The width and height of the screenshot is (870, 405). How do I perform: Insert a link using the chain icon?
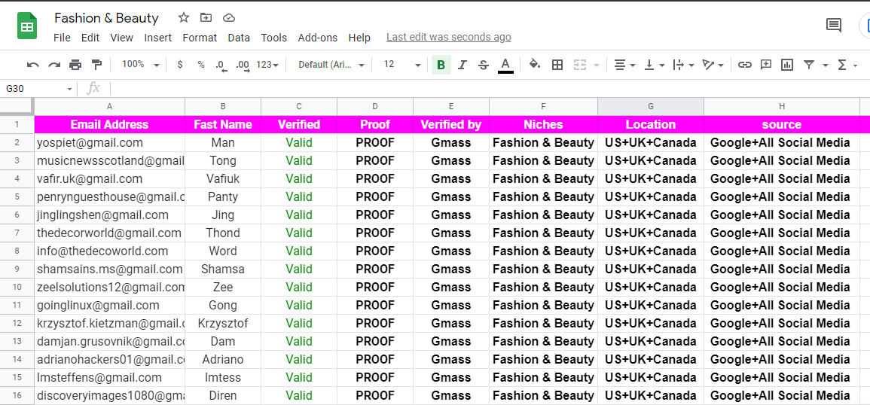click(x=744, y=65)
